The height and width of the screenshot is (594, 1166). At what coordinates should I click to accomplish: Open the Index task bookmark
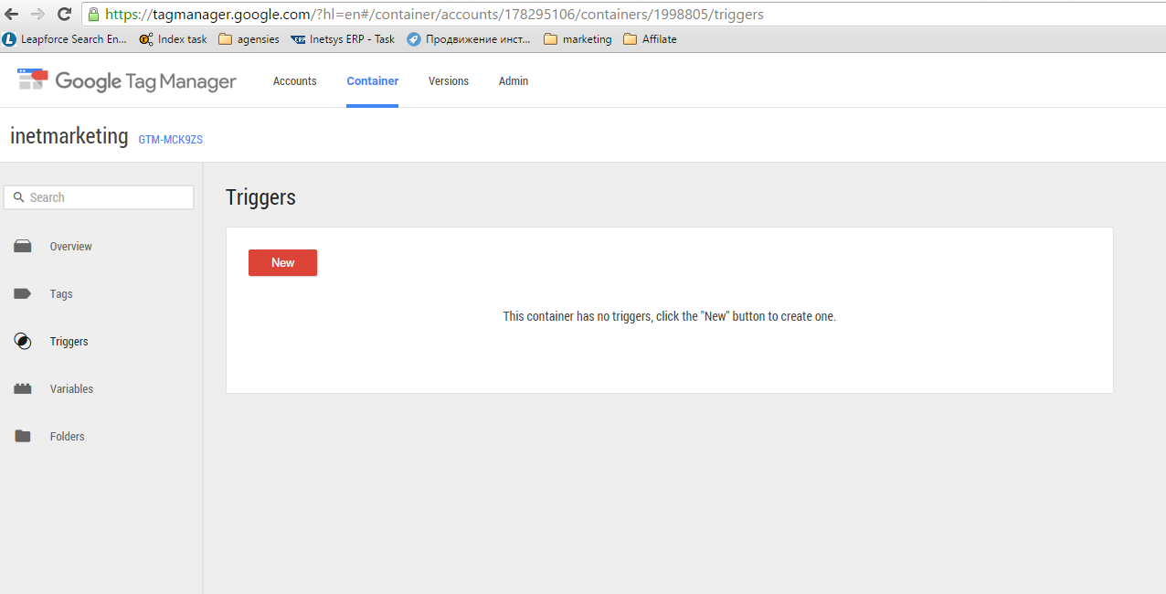[x=173, y=39]
